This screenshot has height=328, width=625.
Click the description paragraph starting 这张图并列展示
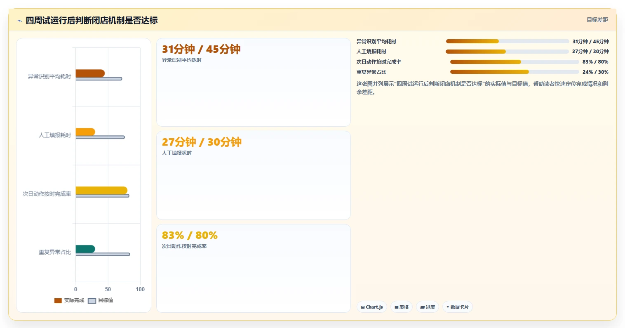pos(482,88)
